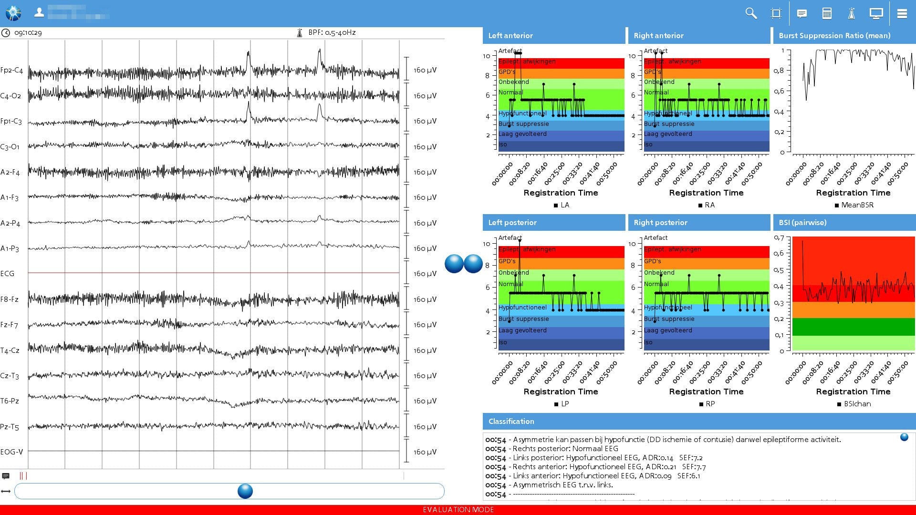
Task: Click the magnifying glass search icon
Action: click(x=751, y=13)
